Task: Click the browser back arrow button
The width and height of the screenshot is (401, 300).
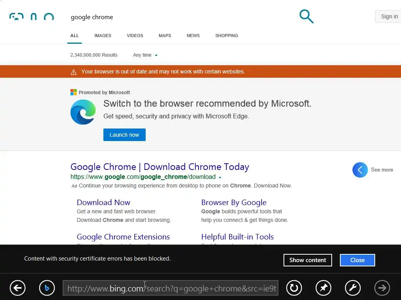Action: pos(18,288)
